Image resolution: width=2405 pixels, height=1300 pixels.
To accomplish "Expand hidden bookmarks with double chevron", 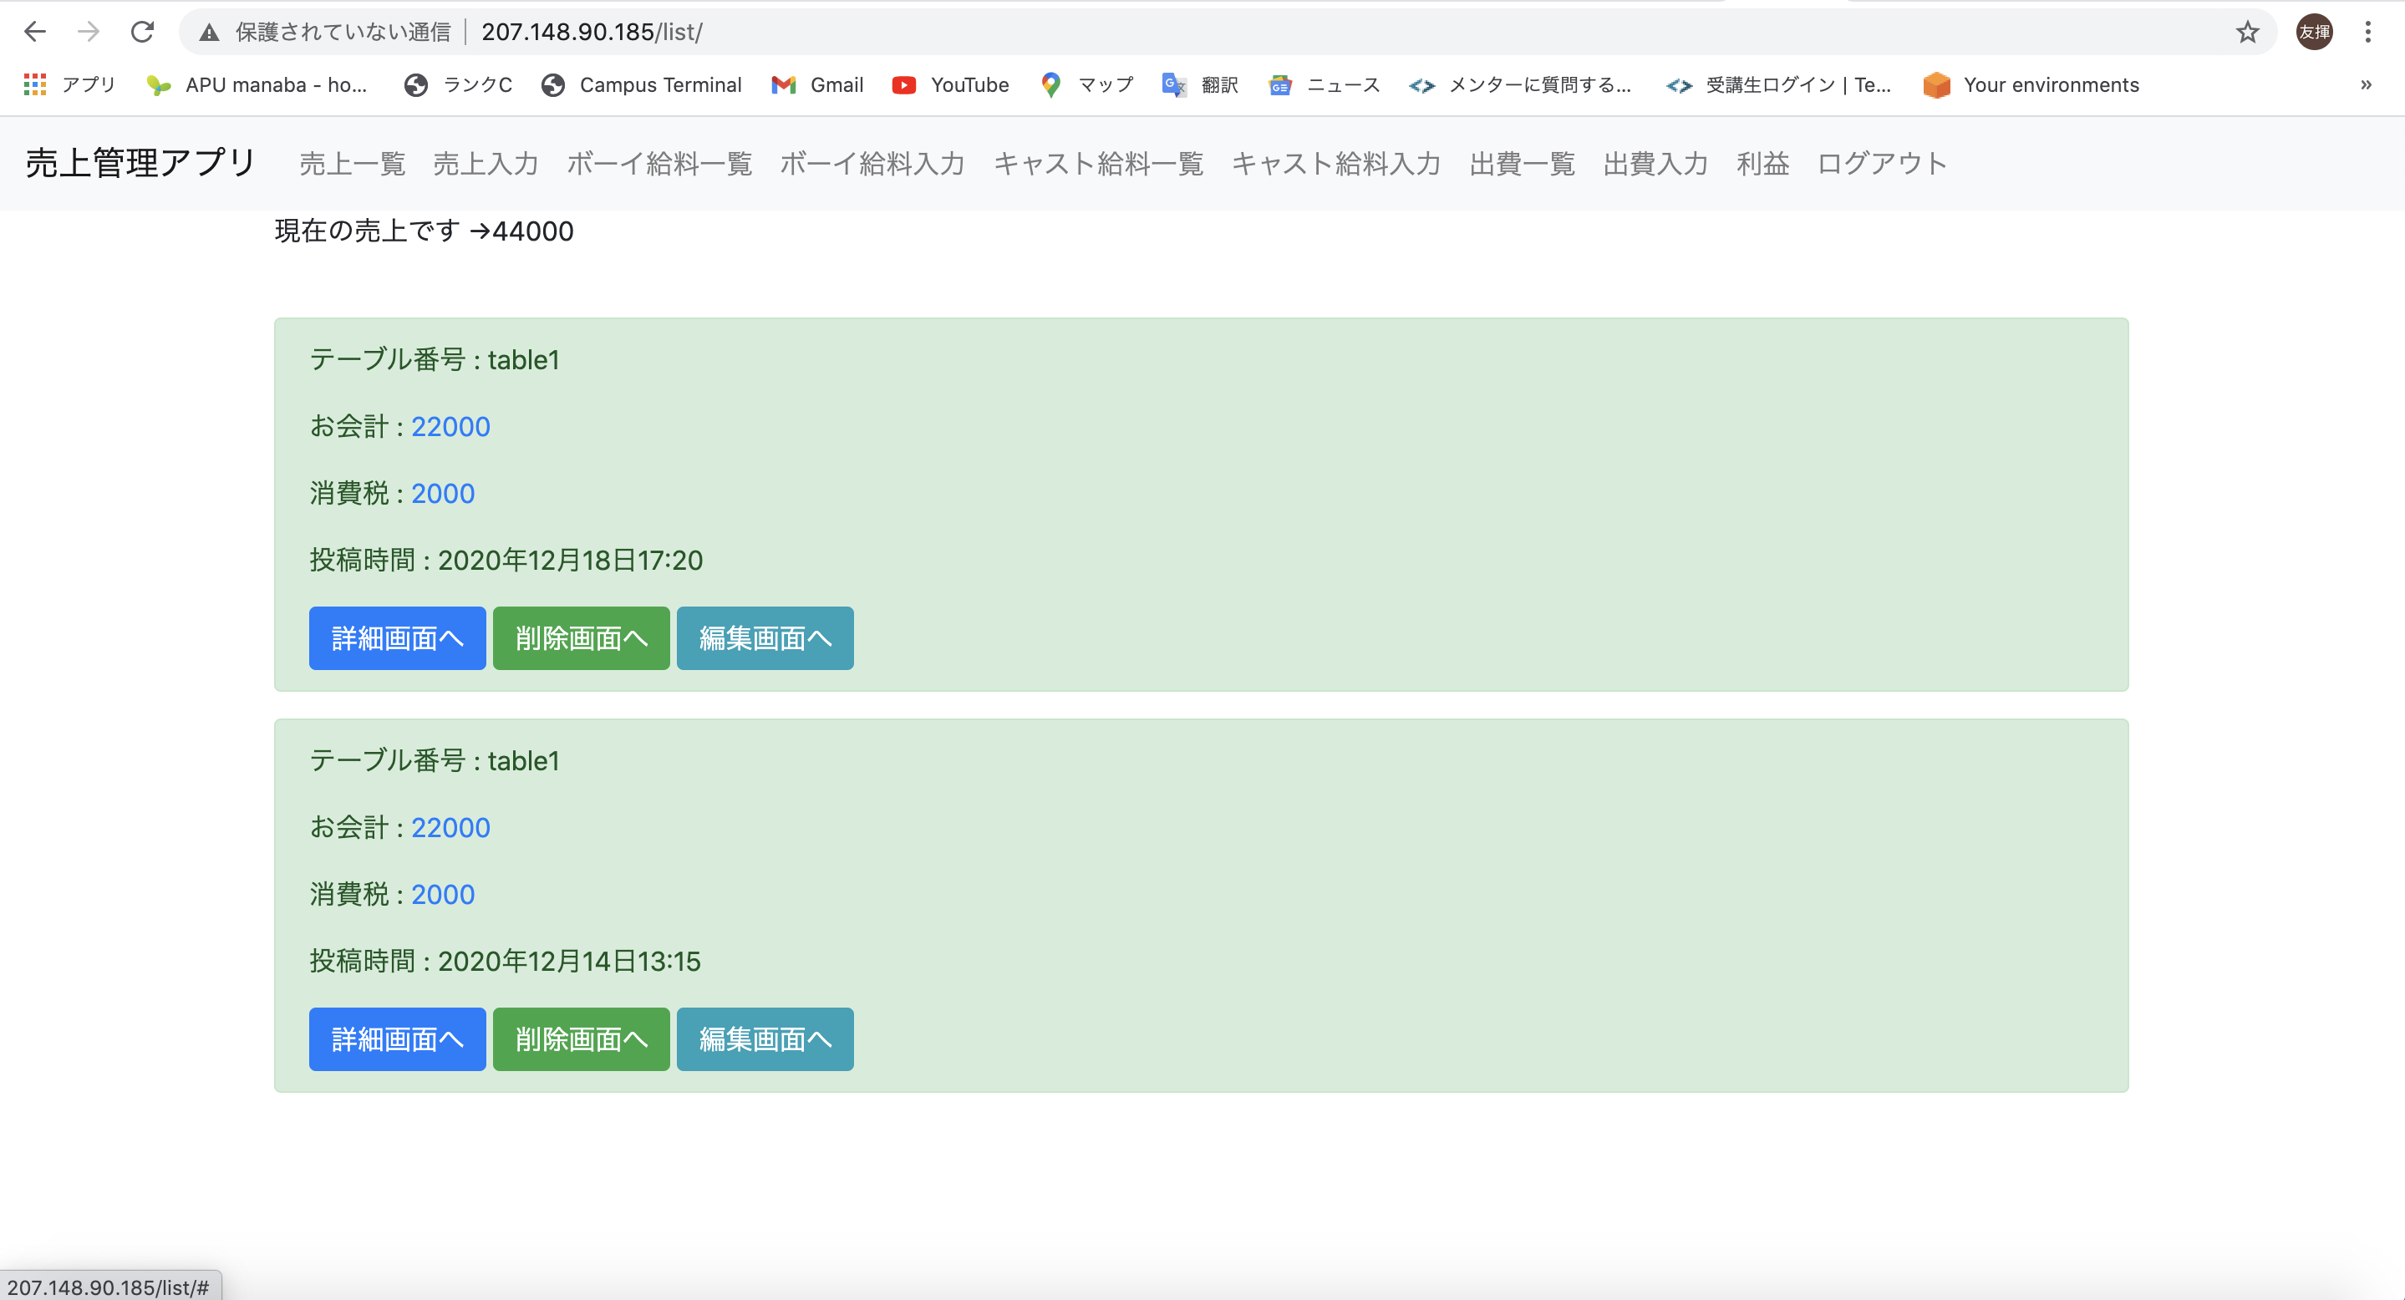I will pyautogui.click(x=2366, y=85).
